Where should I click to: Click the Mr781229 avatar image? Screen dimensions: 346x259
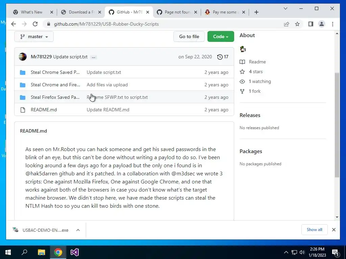(x=23, y=57)
